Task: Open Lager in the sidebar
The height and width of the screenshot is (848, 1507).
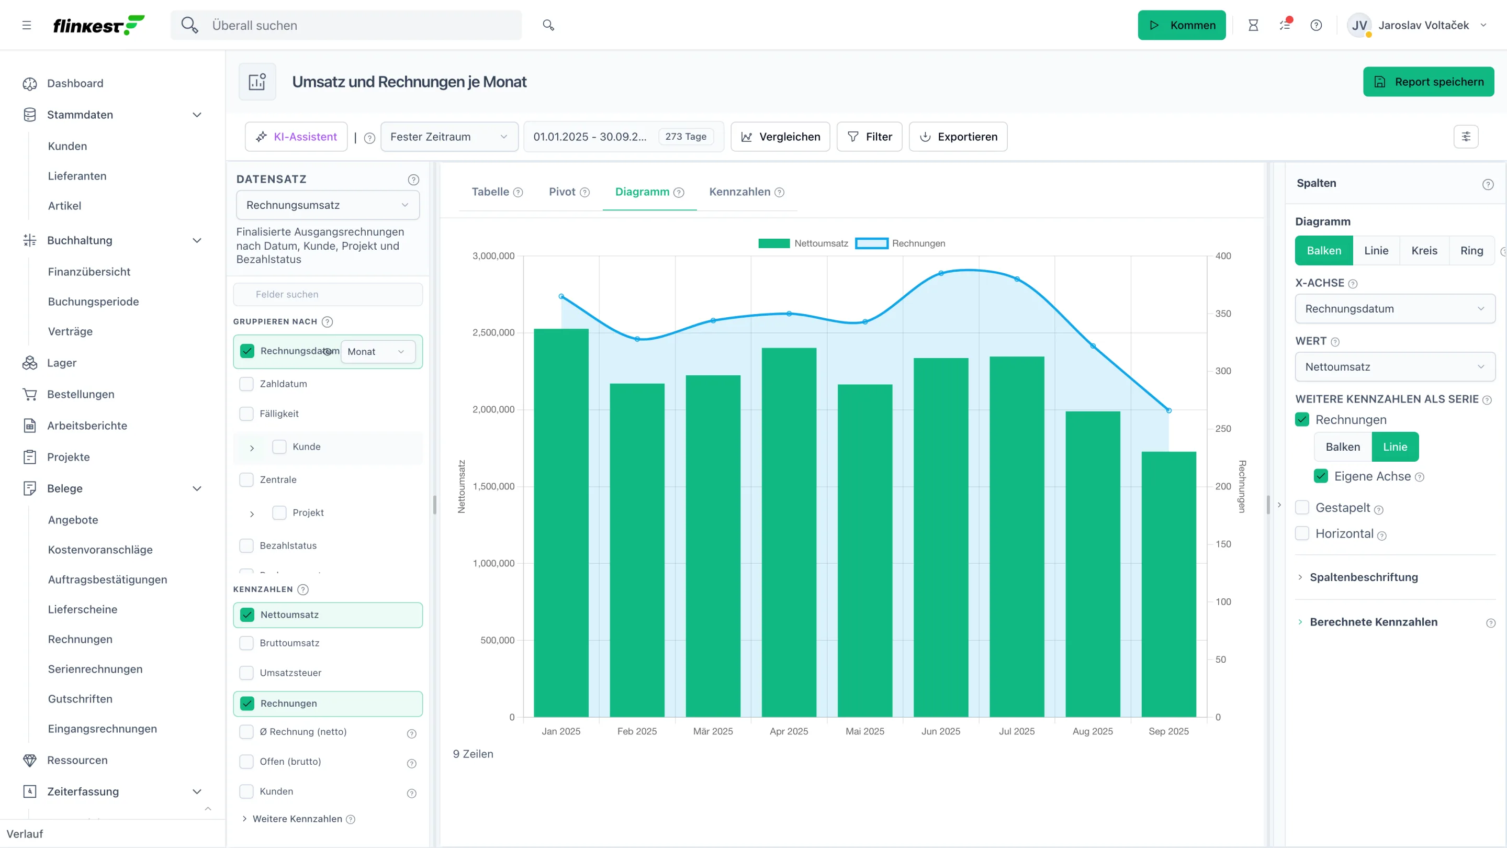Action: 61,363
